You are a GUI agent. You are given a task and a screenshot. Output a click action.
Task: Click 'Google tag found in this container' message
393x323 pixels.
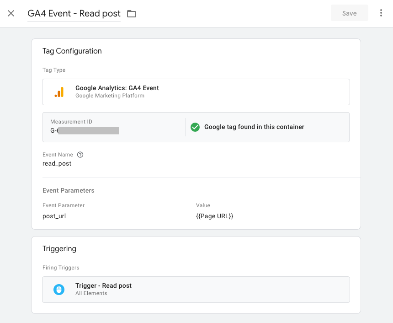click(x=254, y=127)
